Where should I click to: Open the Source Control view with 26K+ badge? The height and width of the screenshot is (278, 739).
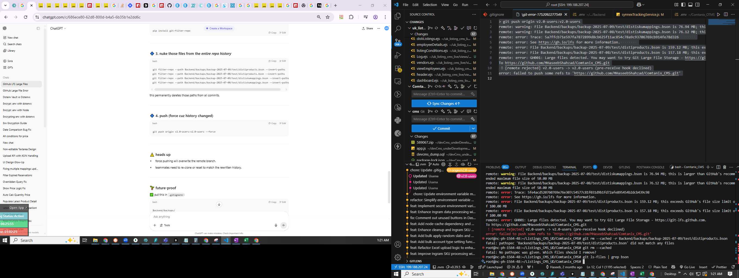(x=397, y=42)
